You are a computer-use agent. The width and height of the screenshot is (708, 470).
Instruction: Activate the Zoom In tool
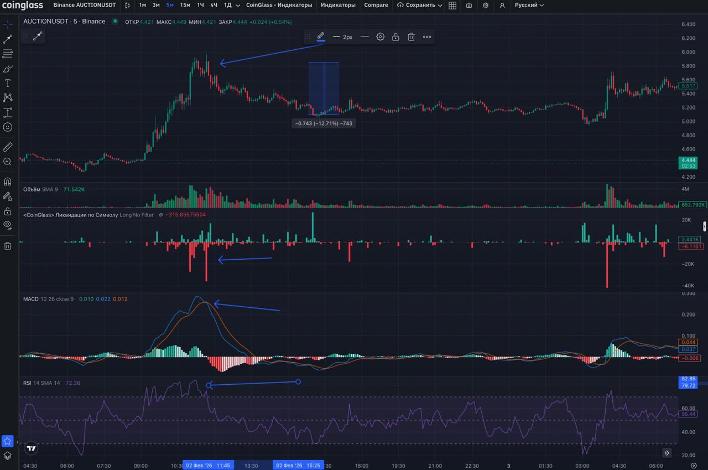[8, 162]
